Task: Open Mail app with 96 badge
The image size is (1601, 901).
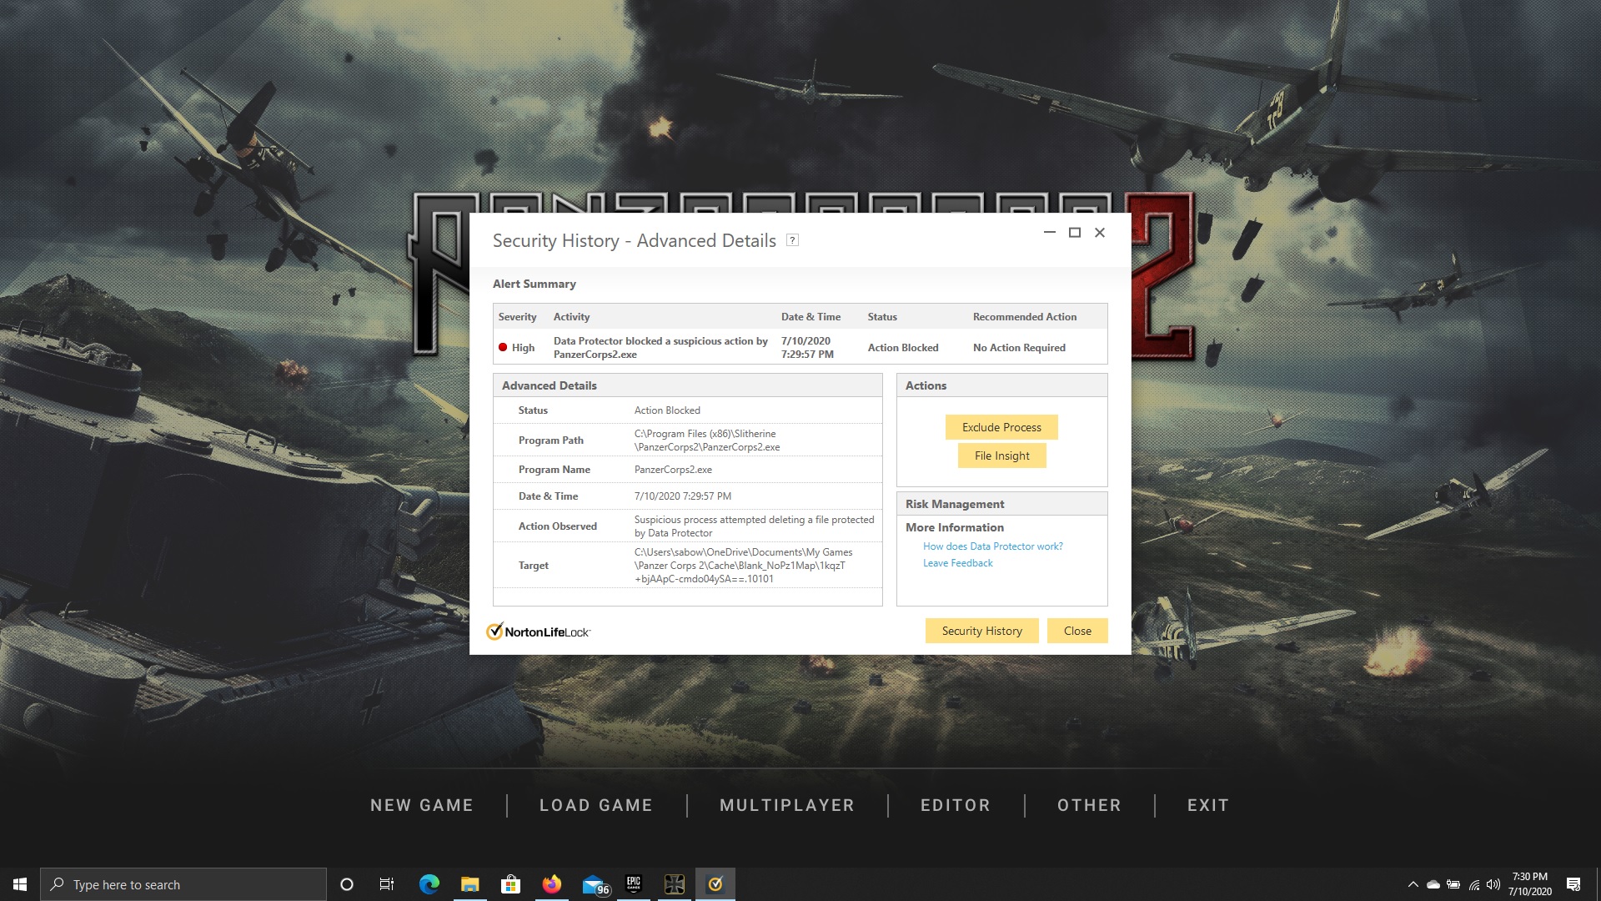Action: tap(595, 884)
